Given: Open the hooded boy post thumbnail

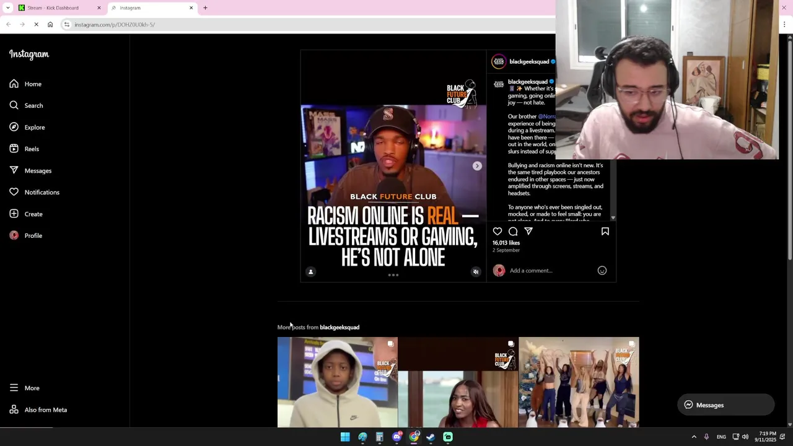Looking at the screenshot, I should click(x=338, y=382).
